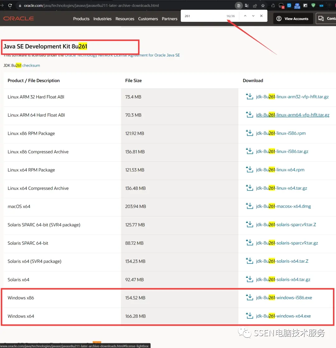This screenshot has width=336, height=348.
Task: Download jdk-8u261-windows-x64.exe
Action: (x=283, y=316)
